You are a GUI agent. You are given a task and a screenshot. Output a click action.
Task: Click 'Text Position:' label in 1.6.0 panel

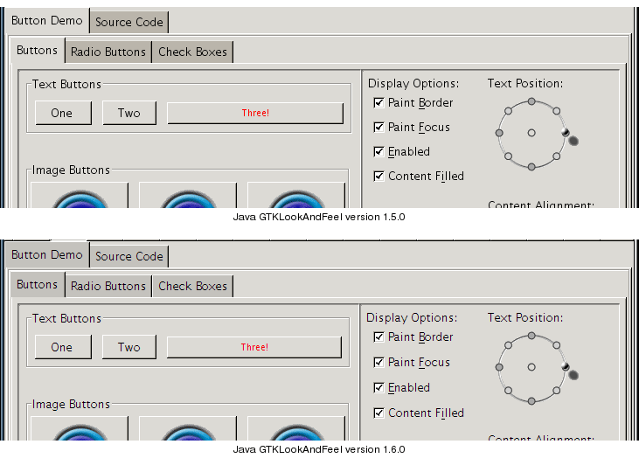coord(525,318)
